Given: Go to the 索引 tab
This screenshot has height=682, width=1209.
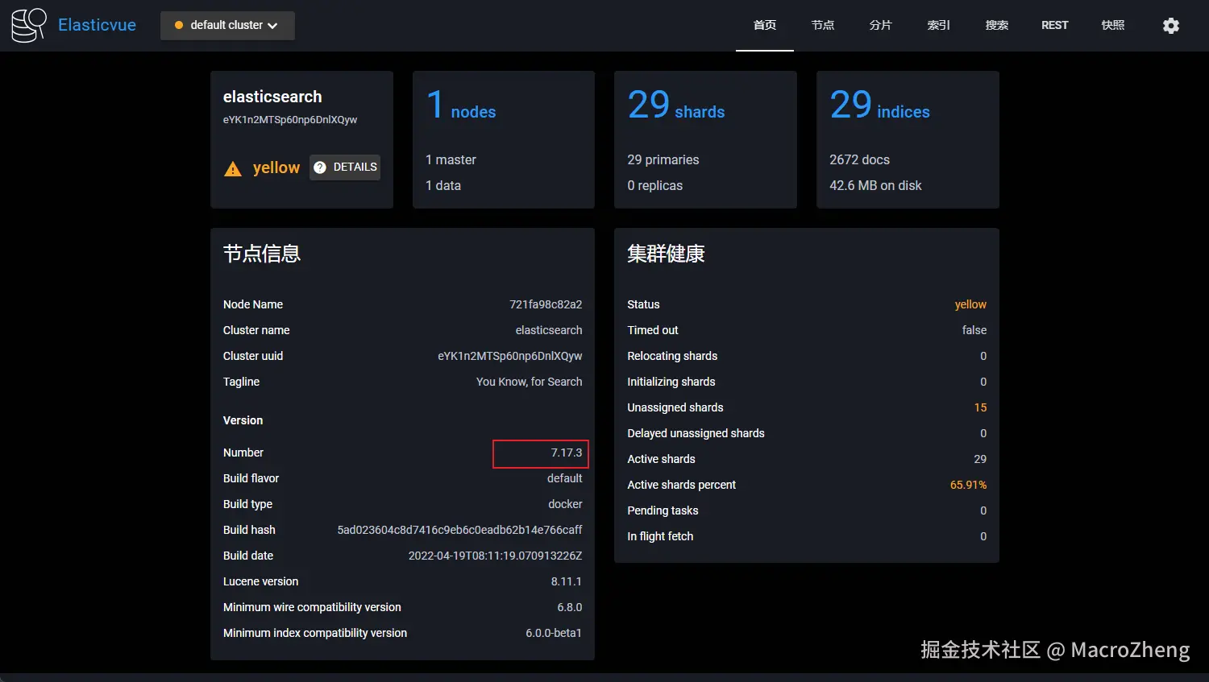Looking at the screenshot, I should [x=939, y=26].
